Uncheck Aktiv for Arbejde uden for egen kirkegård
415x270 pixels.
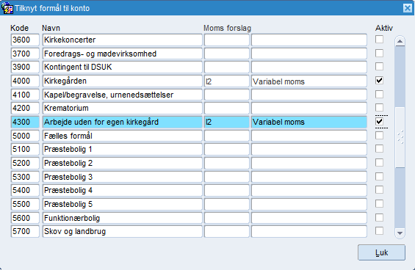click(x=379, y=121)
